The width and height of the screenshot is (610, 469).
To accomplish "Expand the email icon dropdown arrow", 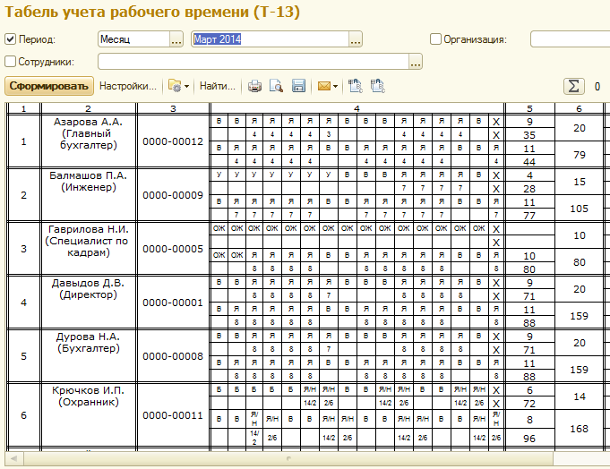I will [x=335, y=87].
